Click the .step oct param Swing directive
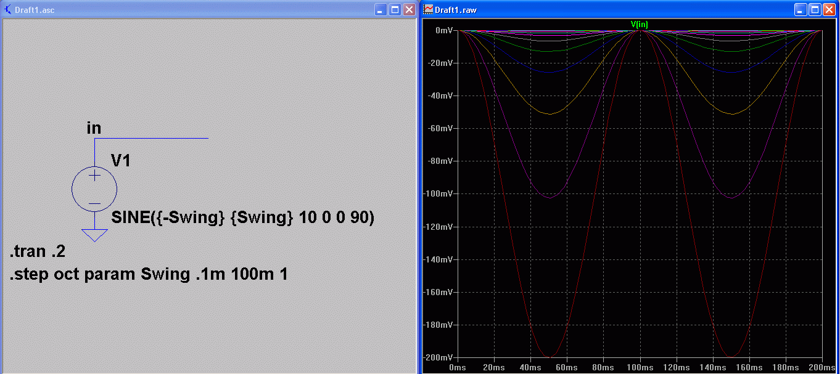This screenshot has width=840, height=374. (x=148, y=274)
